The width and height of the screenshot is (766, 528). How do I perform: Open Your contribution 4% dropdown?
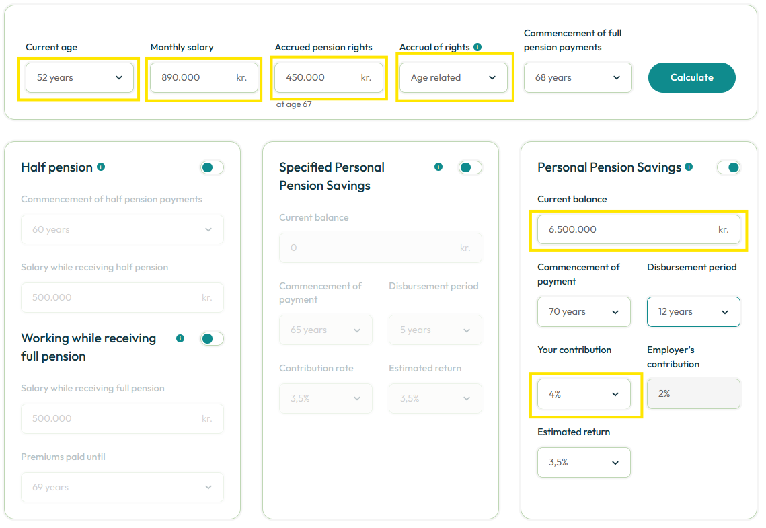(x=584, y=394)
